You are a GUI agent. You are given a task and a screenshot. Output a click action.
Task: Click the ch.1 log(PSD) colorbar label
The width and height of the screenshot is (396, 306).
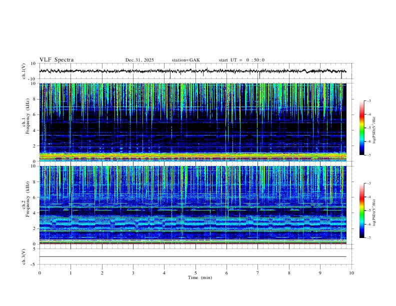374,130
